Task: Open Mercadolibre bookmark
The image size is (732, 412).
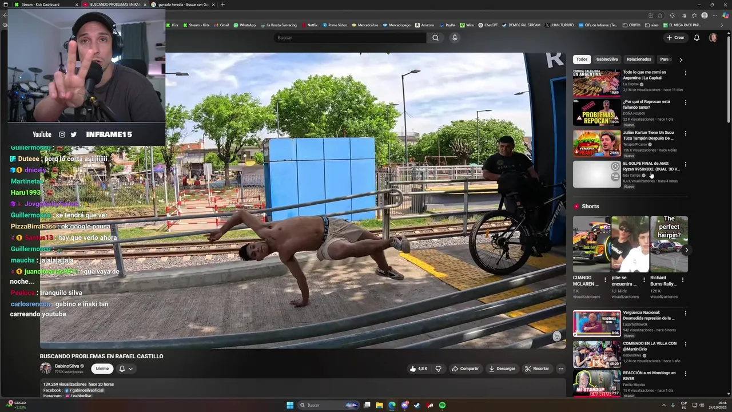Action: coord(365,25)
